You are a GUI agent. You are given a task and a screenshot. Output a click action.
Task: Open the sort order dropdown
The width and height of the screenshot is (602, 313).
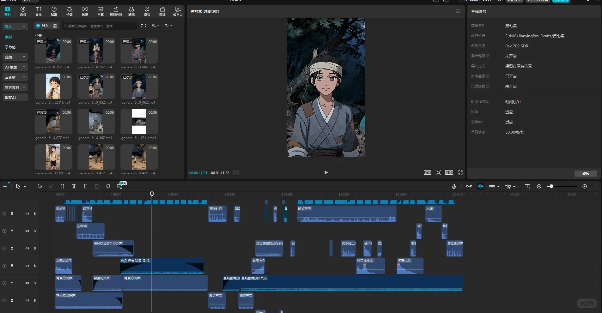pos(155,26)
